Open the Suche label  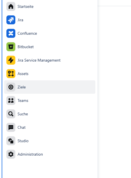click(23, 114)
